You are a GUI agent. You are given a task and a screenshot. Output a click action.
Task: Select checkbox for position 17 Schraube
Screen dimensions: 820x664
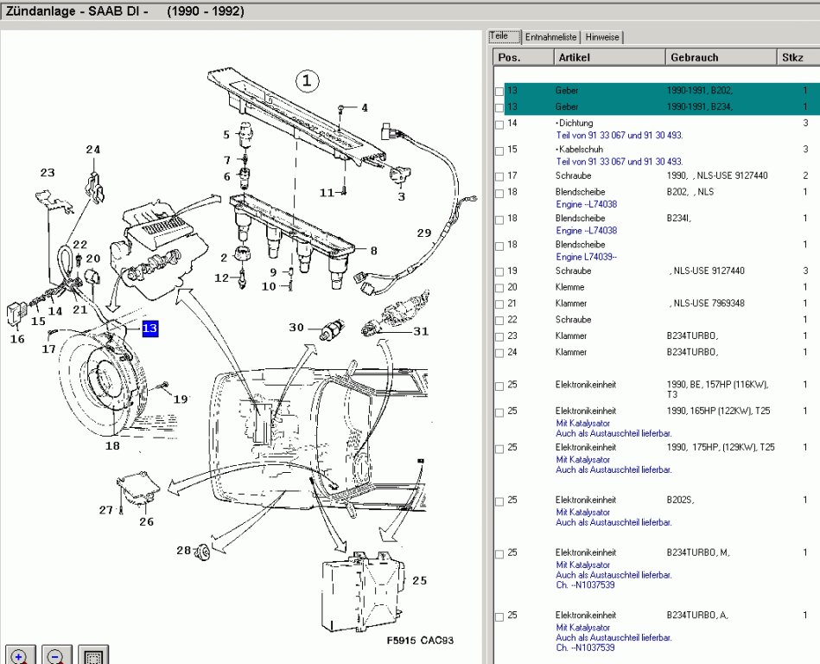499,177
